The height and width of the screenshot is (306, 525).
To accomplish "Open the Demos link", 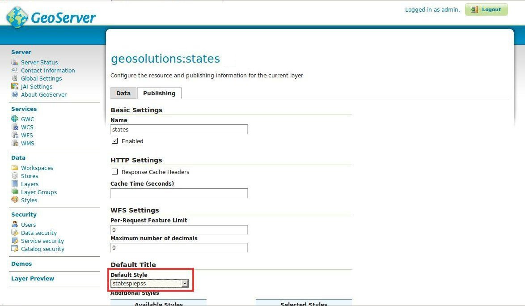I will click(x=21, y=263).
